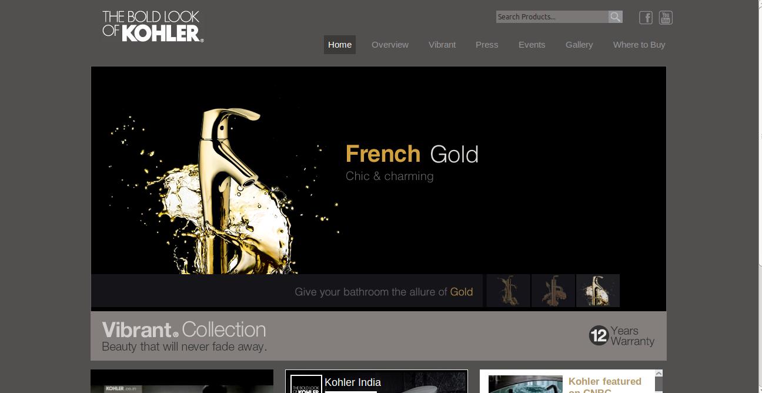The width and height of the screenshot is (762, 393).
Task: Select the third gold faucet thumbnail
Action: coord(598,291)
